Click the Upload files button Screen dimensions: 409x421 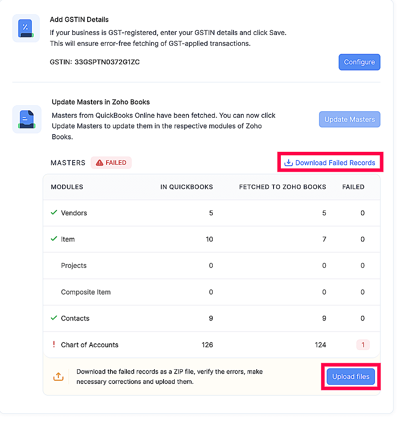[x=350, y=377]
